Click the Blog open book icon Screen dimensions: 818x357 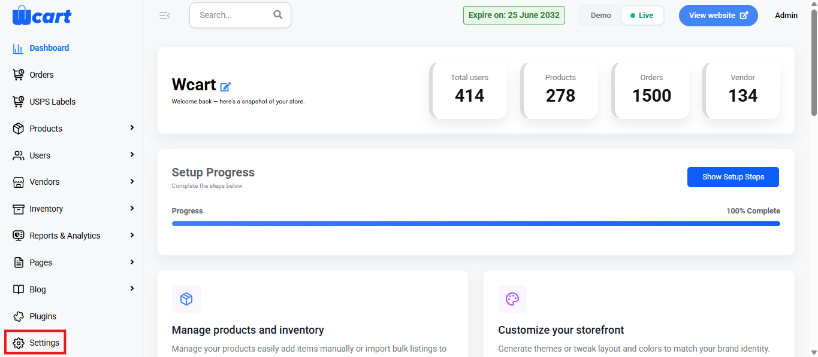(19, 289)
